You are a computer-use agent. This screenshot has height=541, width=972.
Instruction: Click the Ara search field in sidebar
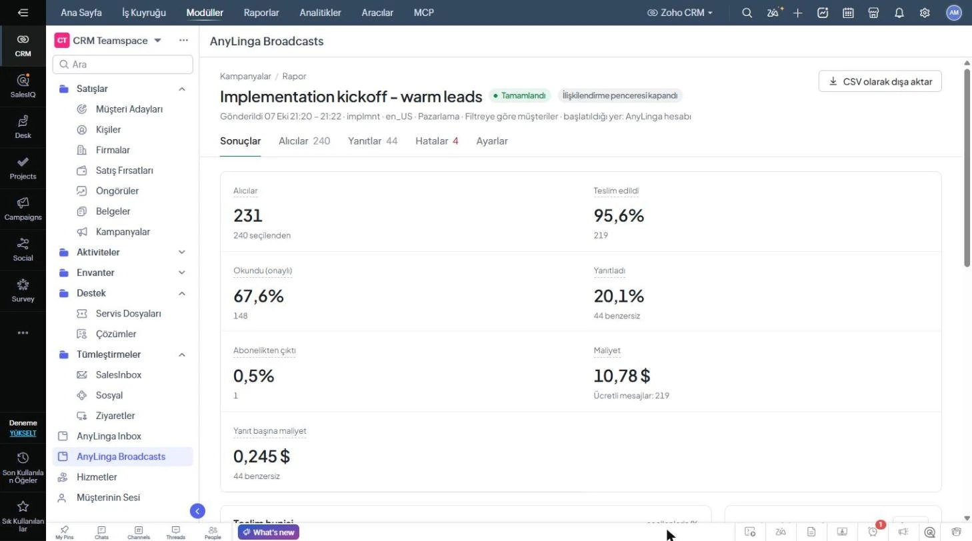[123, 64]
